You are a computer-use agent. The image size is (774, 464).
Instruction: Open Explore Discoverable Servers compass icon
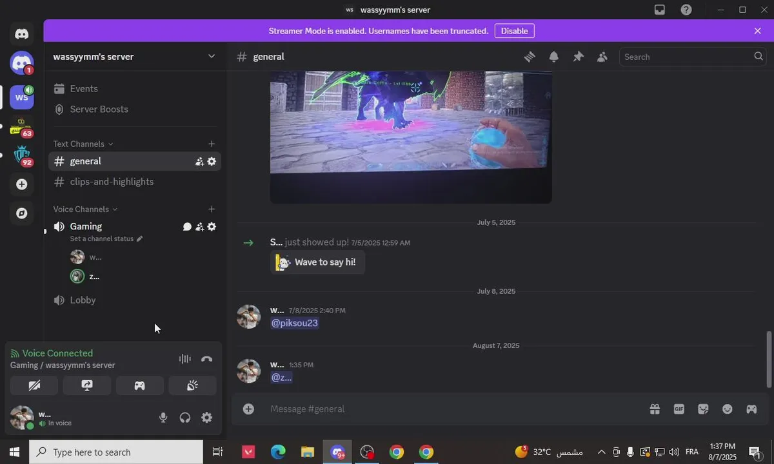22,213
